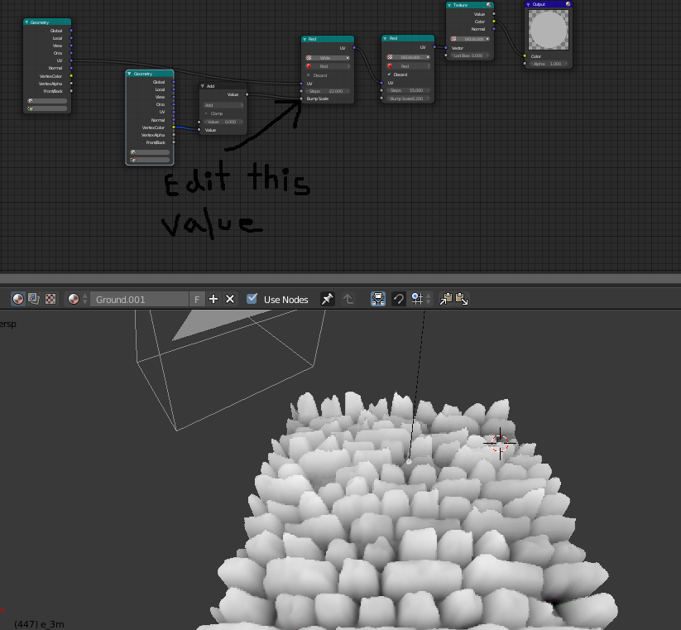Collapse the Geometry node wired to Add

click(x=129, y=74)
